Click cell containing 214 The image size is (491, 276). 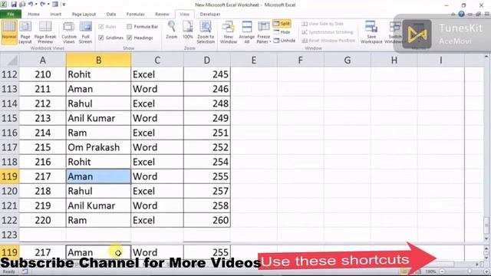(x=43, y=133)
